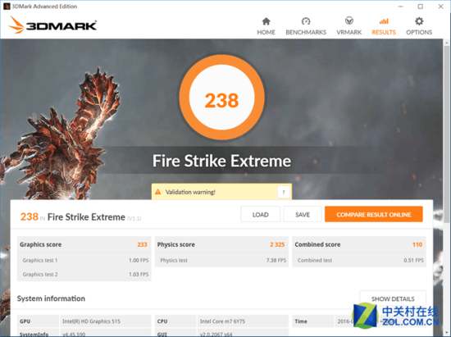
Task: Click the SAVE button
Action: click(x=303, y=214)
